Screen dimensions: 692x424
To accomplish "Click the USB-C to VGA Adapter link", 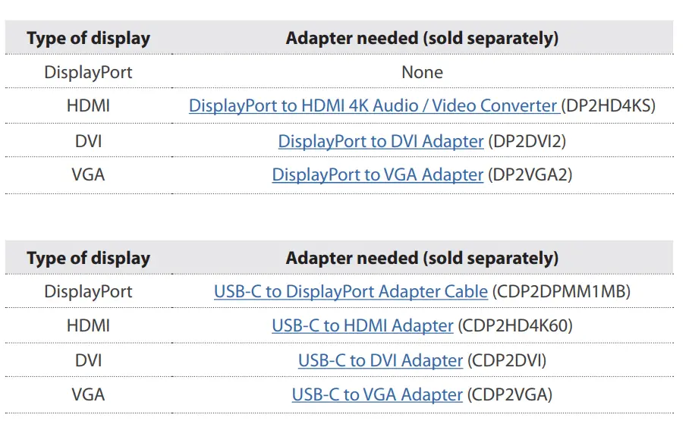I will coord(377,395).
